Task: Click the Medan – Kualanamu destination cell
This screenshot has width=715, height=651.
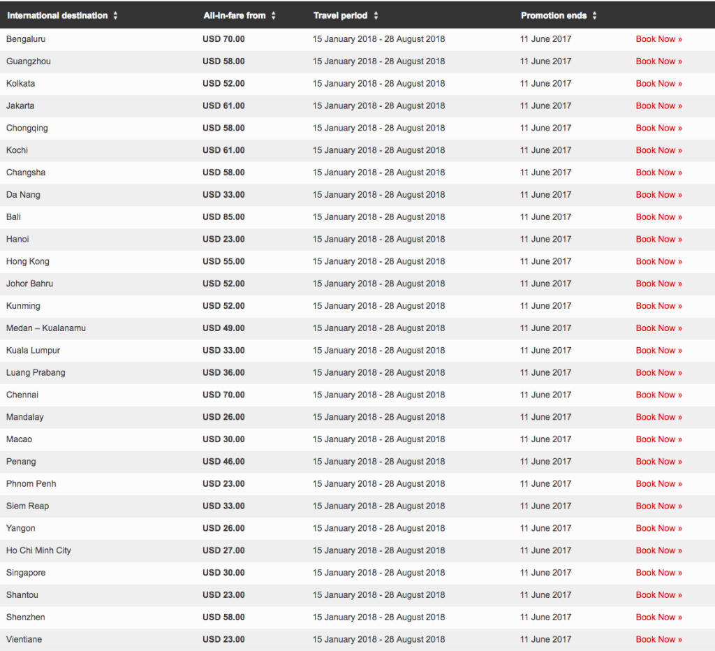Action: click(x=46, y=328)
